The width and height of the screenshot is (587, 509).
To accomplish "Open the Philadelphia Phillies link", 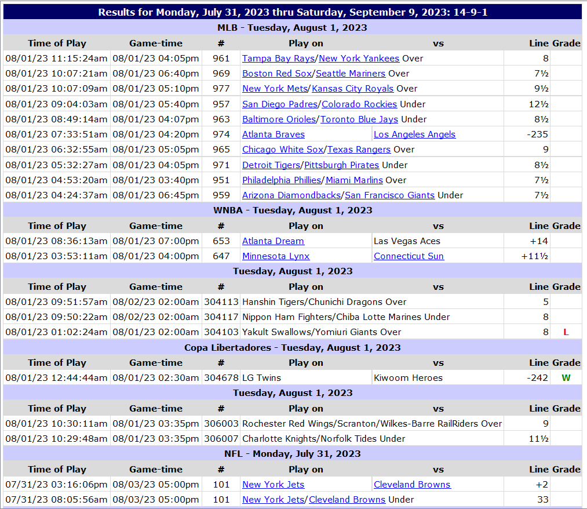I will [x=282, y=180].
